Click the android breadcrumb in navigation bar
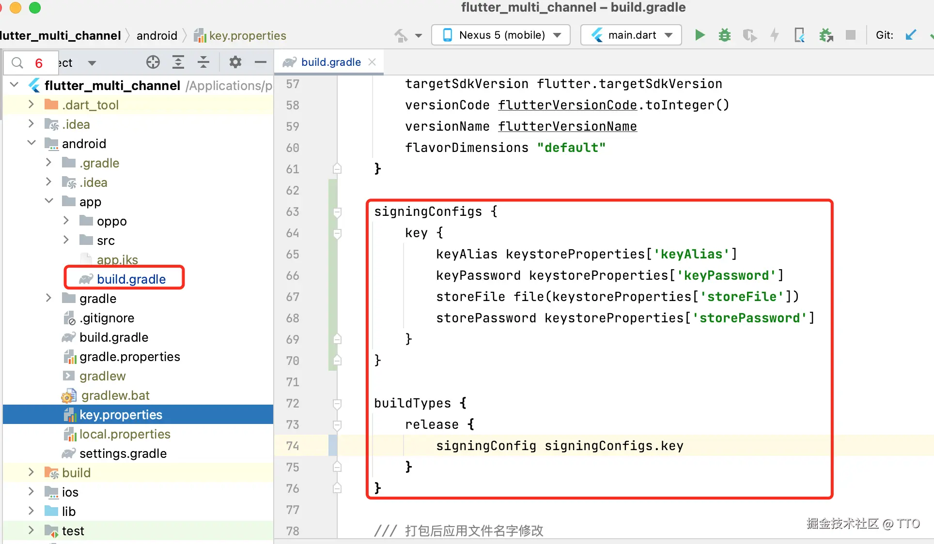 click(156, 35)
